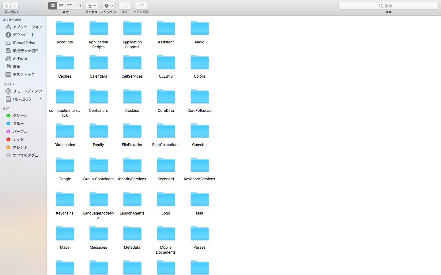Open the action gear dropdown menu
Screen dimensions: 441x275
(108, 6)
